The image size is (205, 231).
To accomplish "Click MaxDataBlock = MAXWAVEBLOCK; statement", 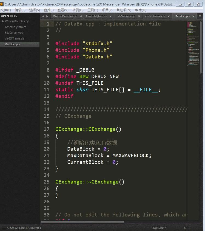I will point(109,156).
